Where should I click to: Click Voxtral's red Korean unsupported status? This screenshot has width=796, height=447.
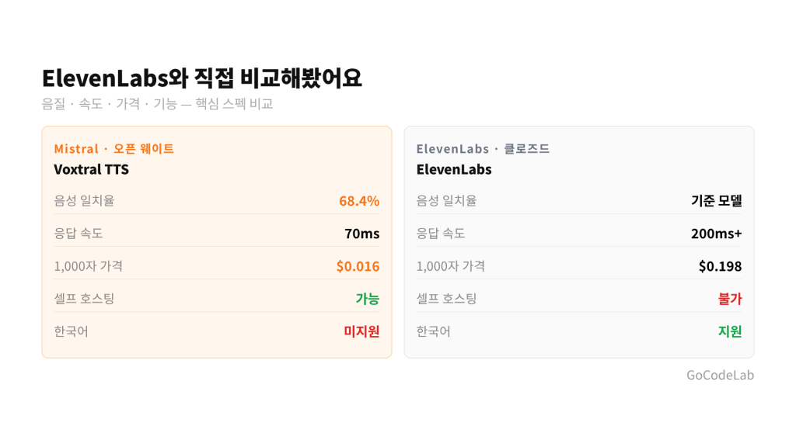coord(361,331)
